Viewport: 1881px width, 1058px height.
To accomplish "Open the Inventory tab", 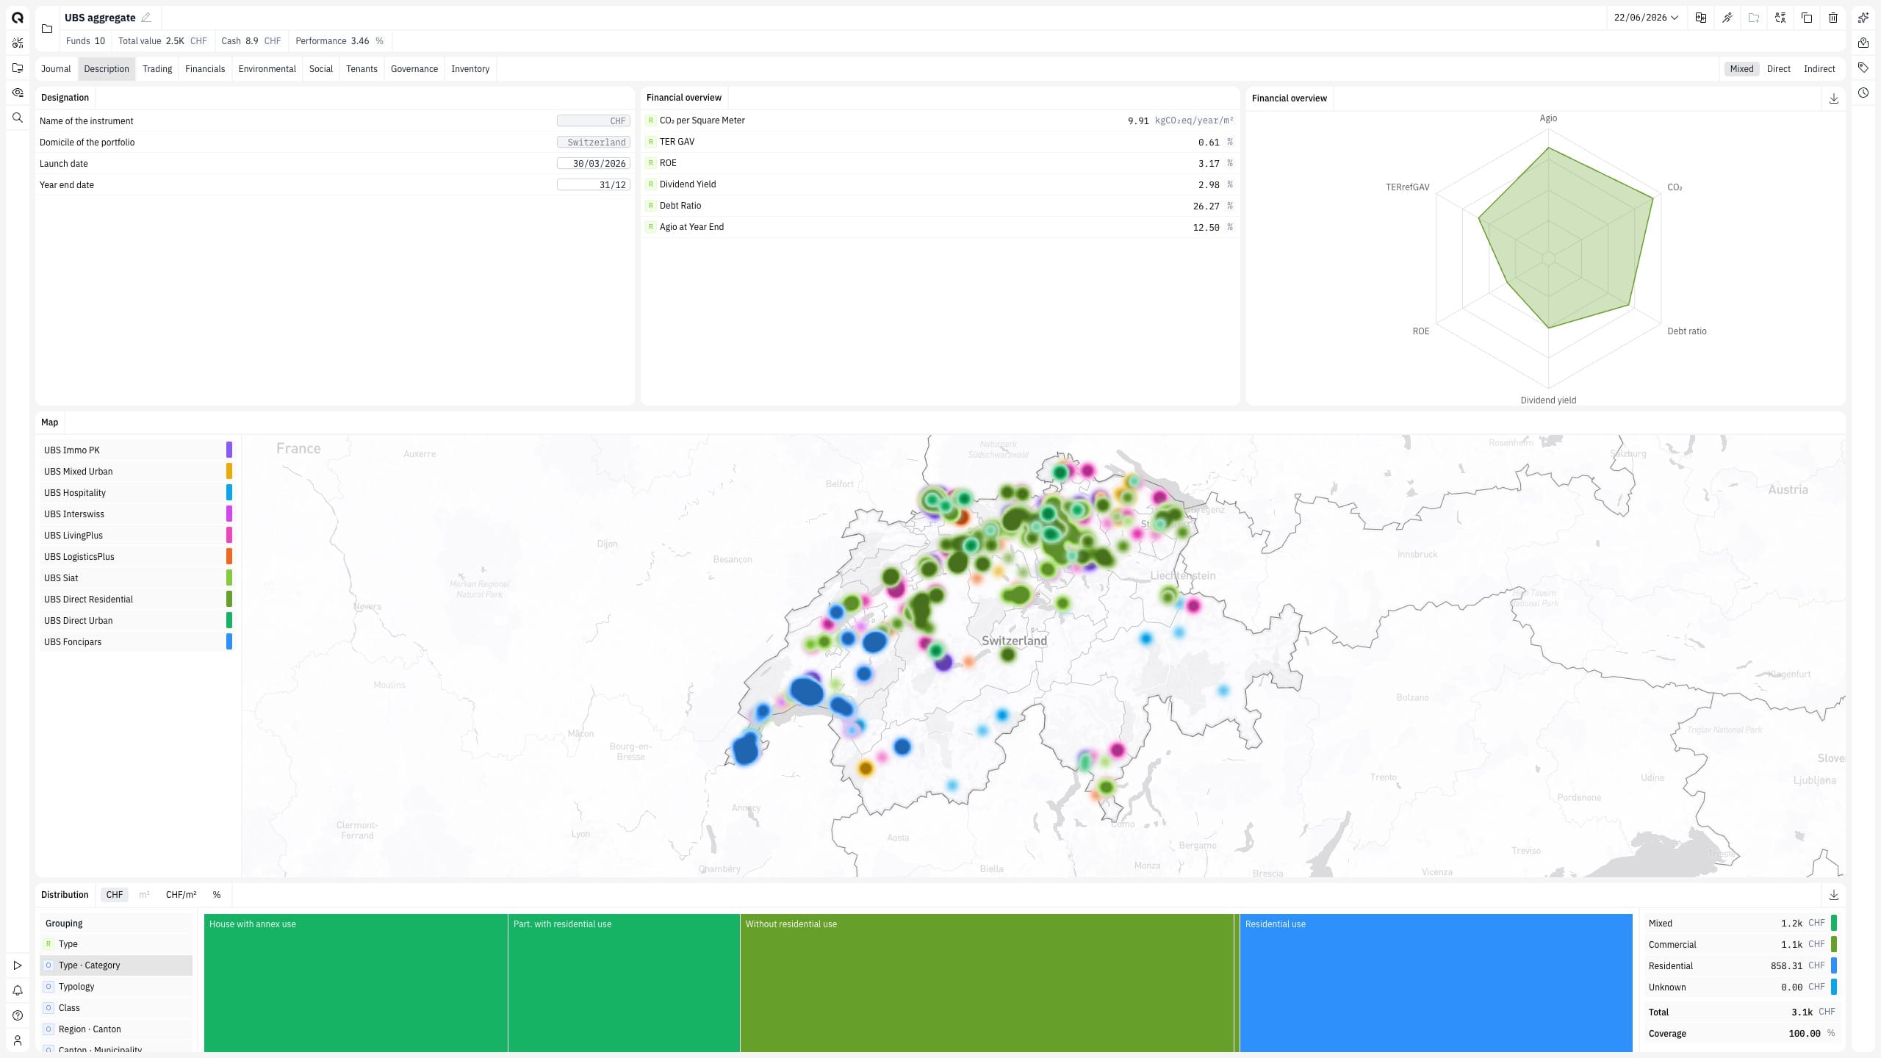I will coord(470,69).
